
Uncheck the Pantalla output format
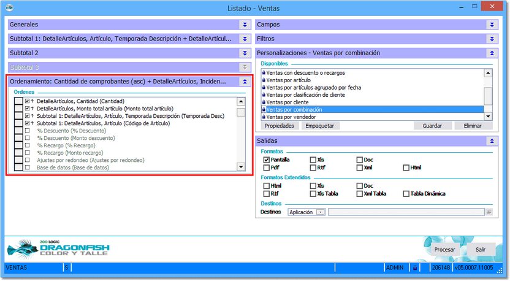[x=267, y=160]
